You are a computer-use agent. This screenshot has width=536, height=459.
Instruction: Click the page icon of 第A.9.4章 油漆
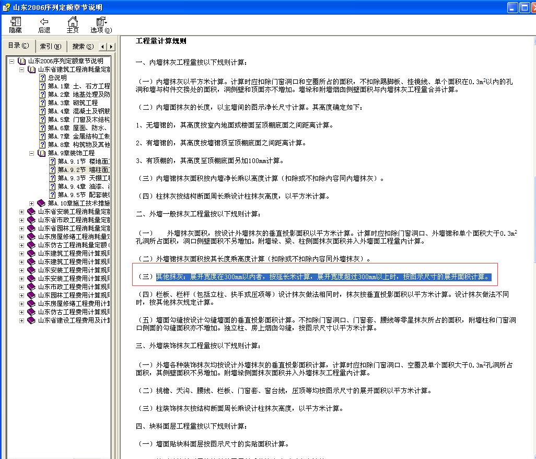click(52, 187)
